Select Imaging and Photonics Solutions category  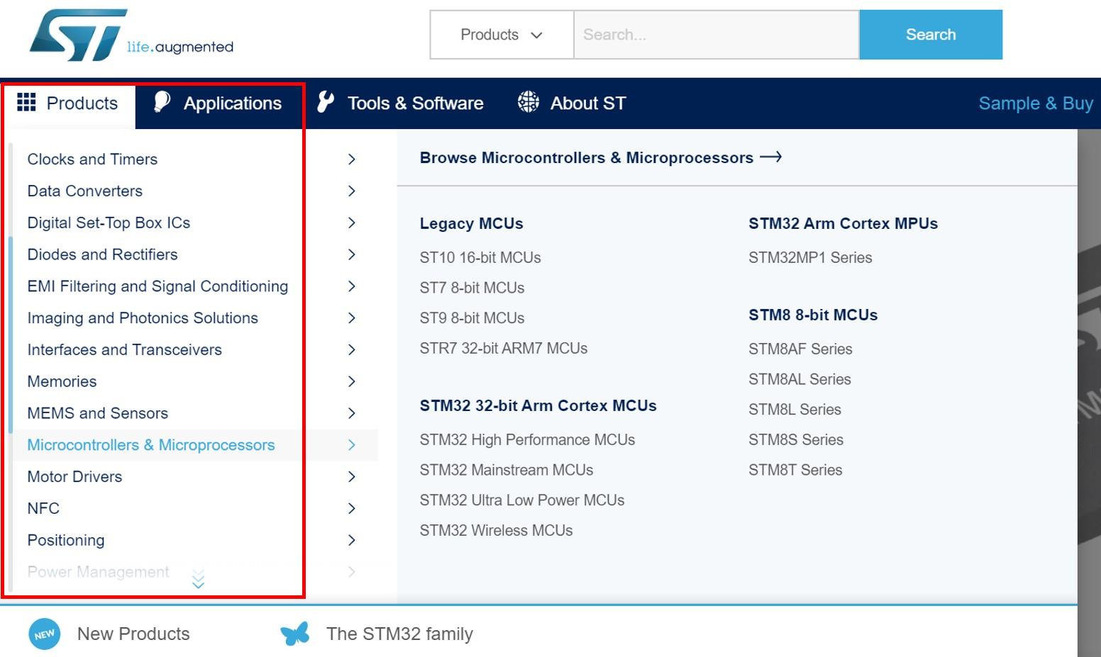tap(143, 318)
